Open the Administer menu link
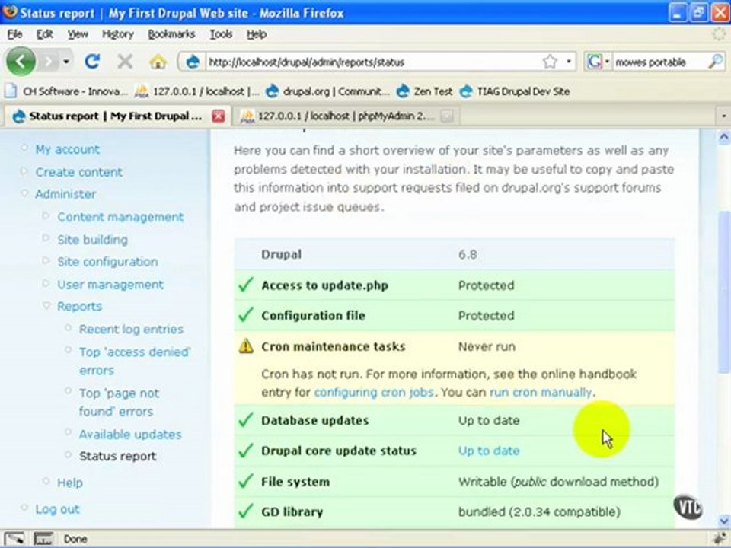This screenshot has height=548, width=731. (x=65, y=194)
